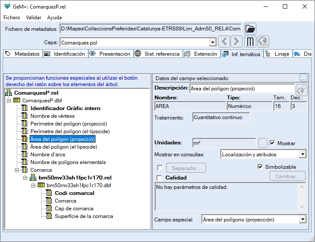The image size is (315, 242).
Task: Click ellipsis button in selected field header
Action: point(303,78)
